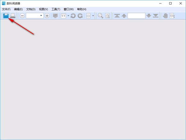
Task: Activate full screen monitor icon
Action: pos(55,16)
